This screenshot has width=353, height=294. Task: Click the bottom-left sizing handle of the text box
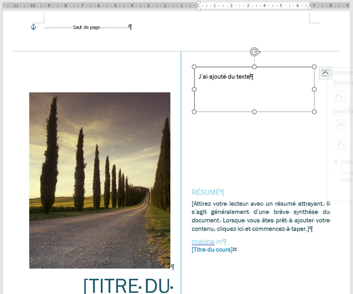(194, 112)
